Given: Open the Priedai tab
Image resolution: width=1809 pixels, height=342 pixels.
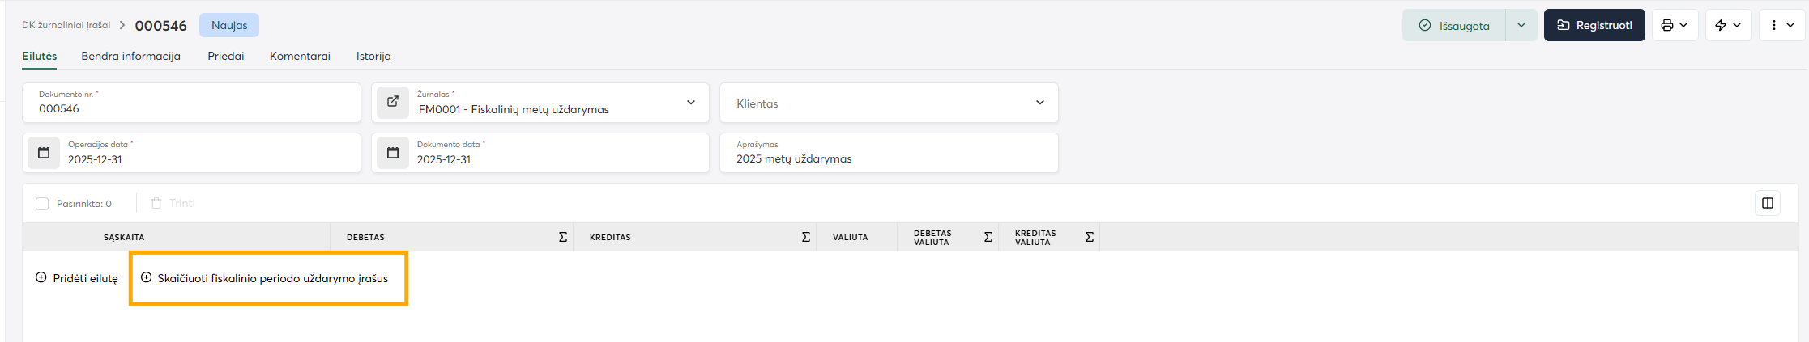Looking at the screenshot, I should (x=225, y=56).
